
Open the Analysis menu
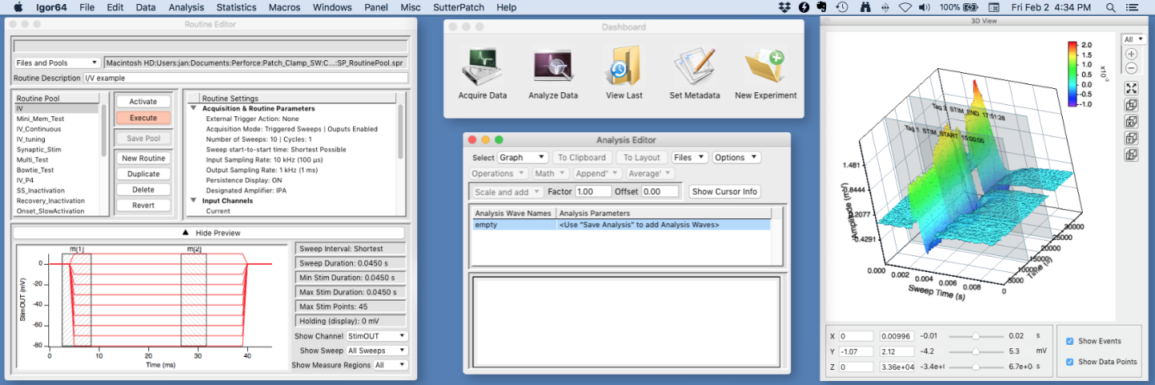point(186,7)
